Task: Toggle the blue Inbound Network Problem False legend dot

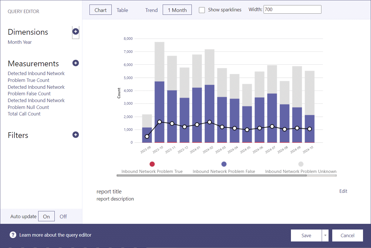Action: pos(224,164)
